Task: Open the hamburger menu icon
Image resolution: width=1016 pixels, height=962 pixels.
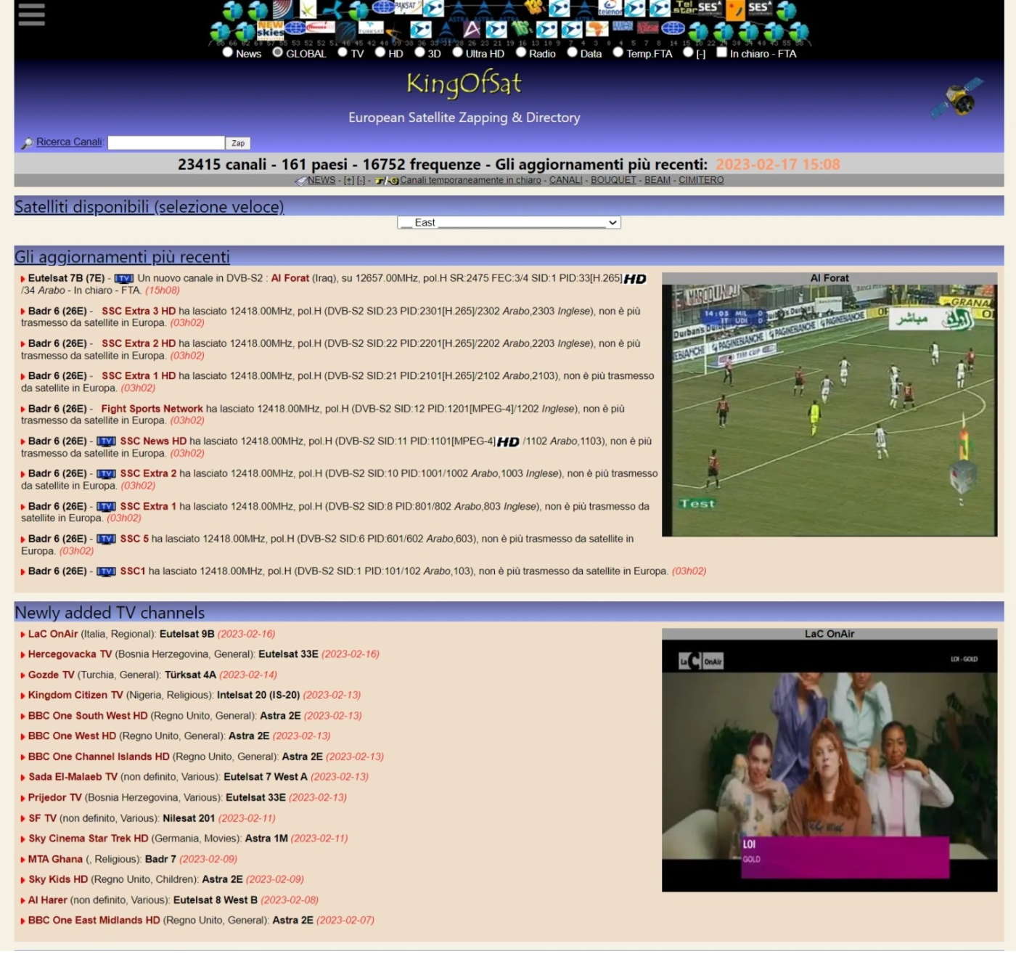Action: [32, 15]
